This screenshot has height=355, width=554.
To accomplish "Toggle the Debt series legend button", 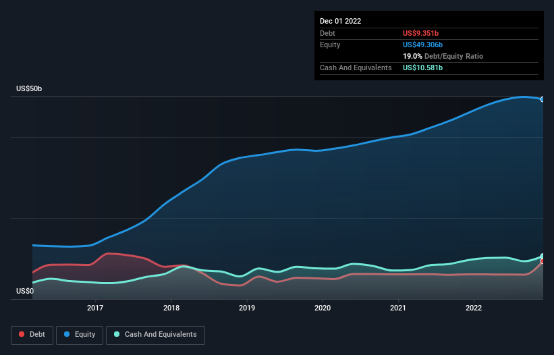I will coord(32,335).
